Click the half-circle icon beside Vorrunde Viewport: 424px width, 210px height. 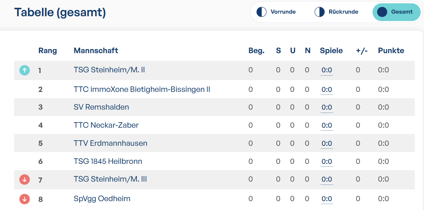coord(262,12)
